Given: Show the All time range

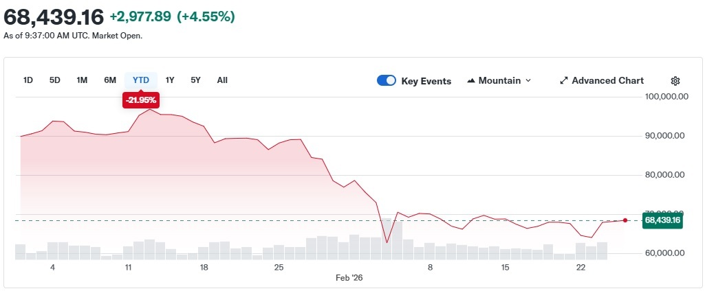Looking at the screenshot, I should (x=222, y=80).
